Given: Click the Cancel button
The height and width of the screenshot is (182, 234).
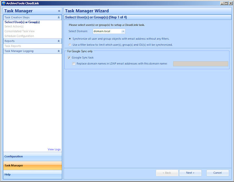Looking at the screenshot, I should click(x=217, y=173).
